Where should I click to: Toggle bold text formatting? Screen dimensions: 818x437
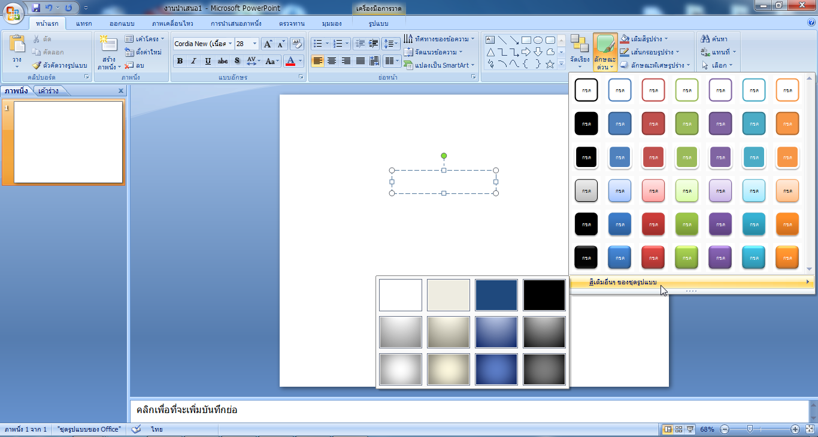pos(180,61)
